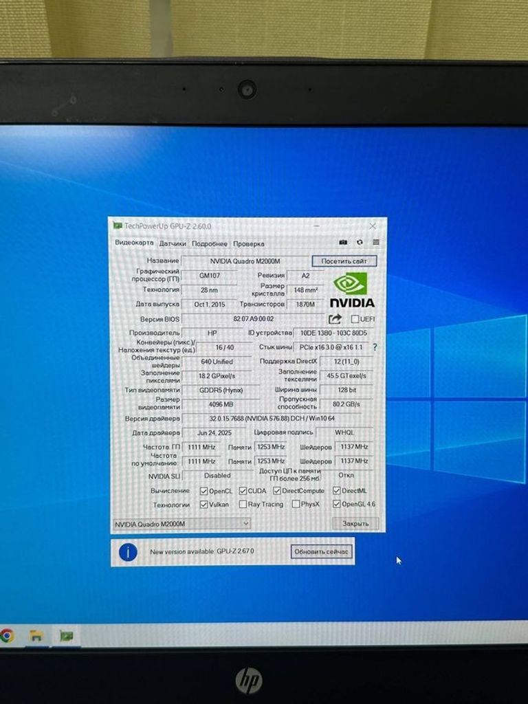Screen dimensions: 528x704
Task: Click the 128 bit bus width field
Action: [x=346, y=390]
